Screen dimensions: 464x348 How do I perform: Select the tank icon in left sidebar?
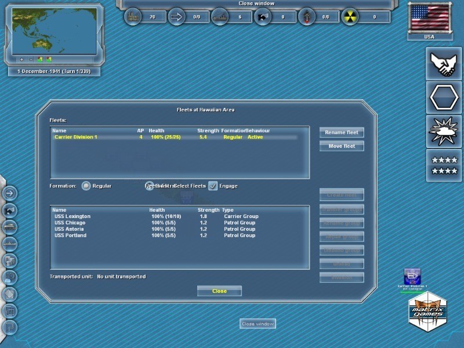(x=11, y=227)
